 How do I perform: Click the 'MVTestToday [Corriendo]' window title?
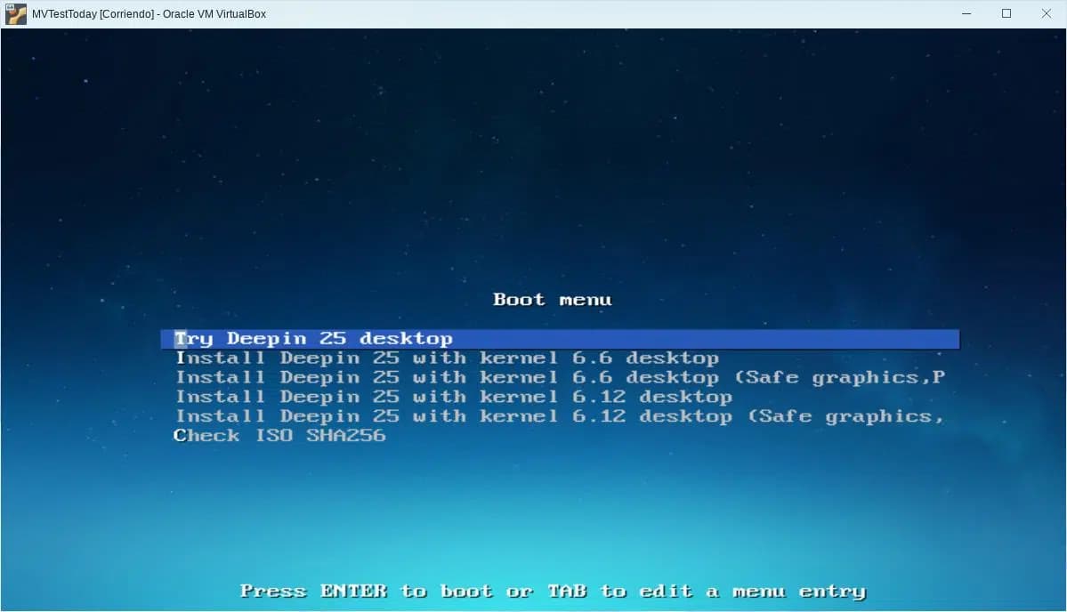click(x=149, y=14)
